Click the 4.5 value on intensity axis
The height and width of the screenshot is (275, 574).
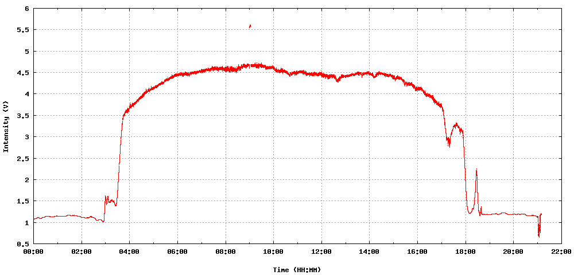[23, 73]
